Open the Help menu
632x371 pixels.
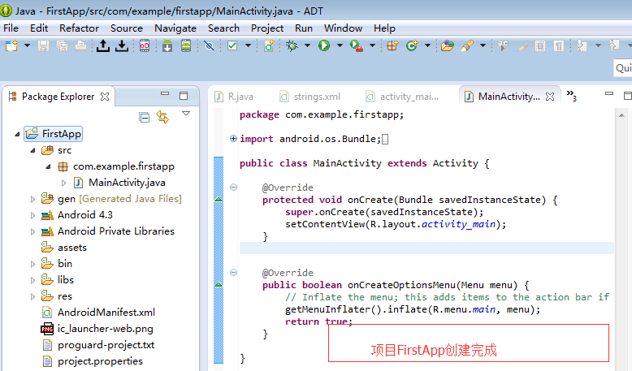tap(384, 28)
